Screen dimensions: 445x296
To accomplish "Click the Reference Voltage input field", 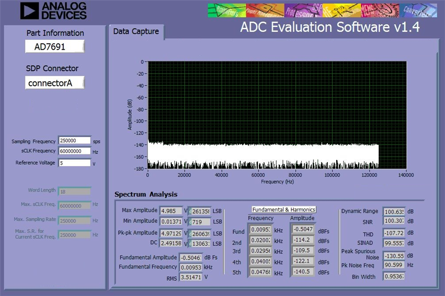I will coord(75,163).
